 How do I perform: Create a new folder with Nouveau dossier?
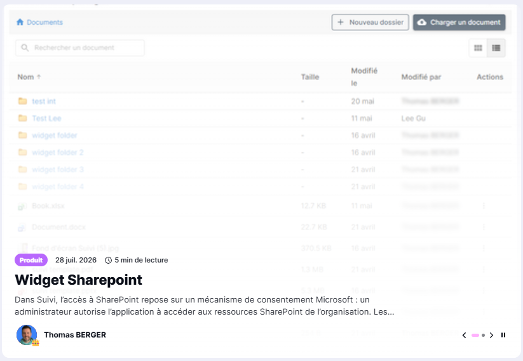coord(370,22)
